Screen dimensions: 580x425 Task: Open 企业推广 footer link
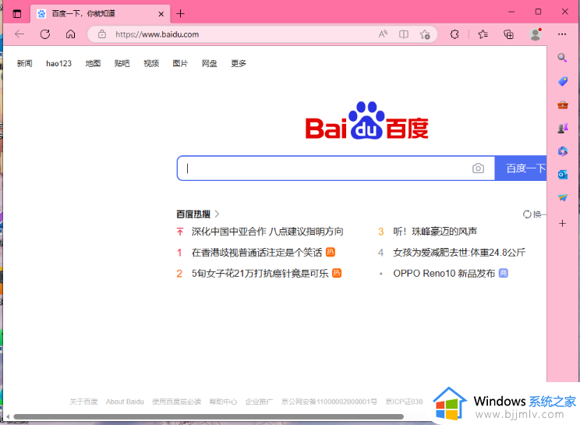pos(260,402)
